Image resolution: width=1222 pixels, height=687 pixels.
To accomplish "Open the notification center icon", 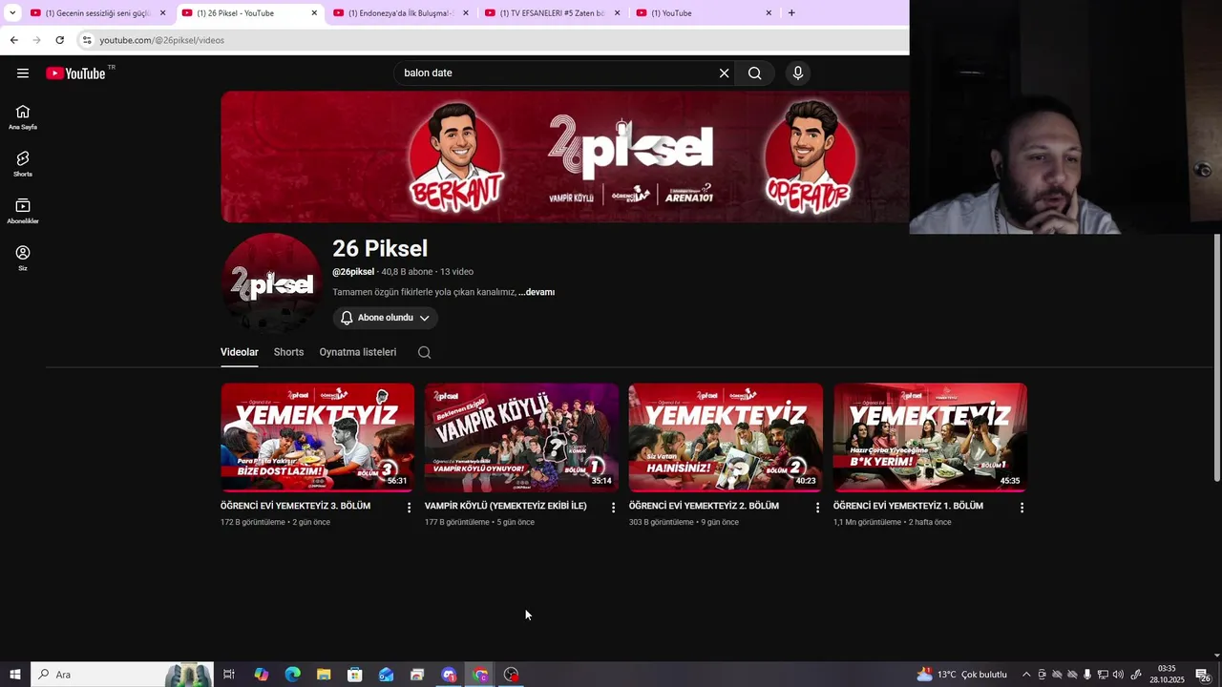I will pos(1204,675).
